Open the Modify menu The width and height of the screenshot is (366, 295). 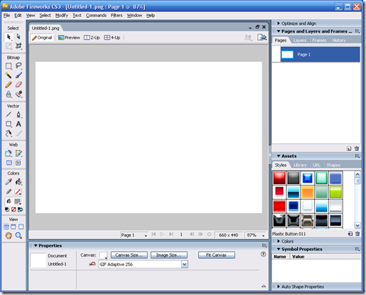tap(62, 16)
